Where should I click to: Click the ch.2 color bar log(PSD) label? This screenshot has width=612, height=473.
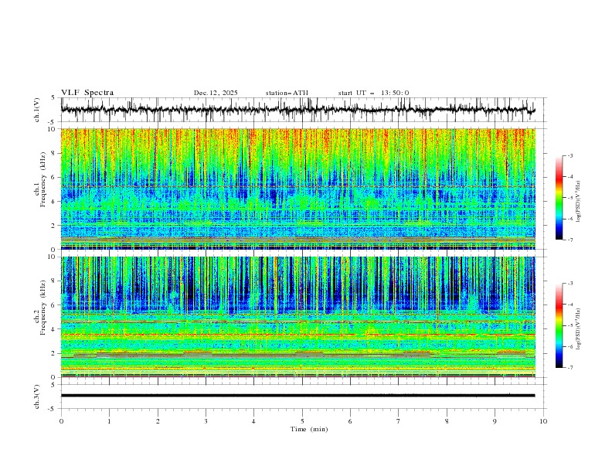click(x=580, y=329)
